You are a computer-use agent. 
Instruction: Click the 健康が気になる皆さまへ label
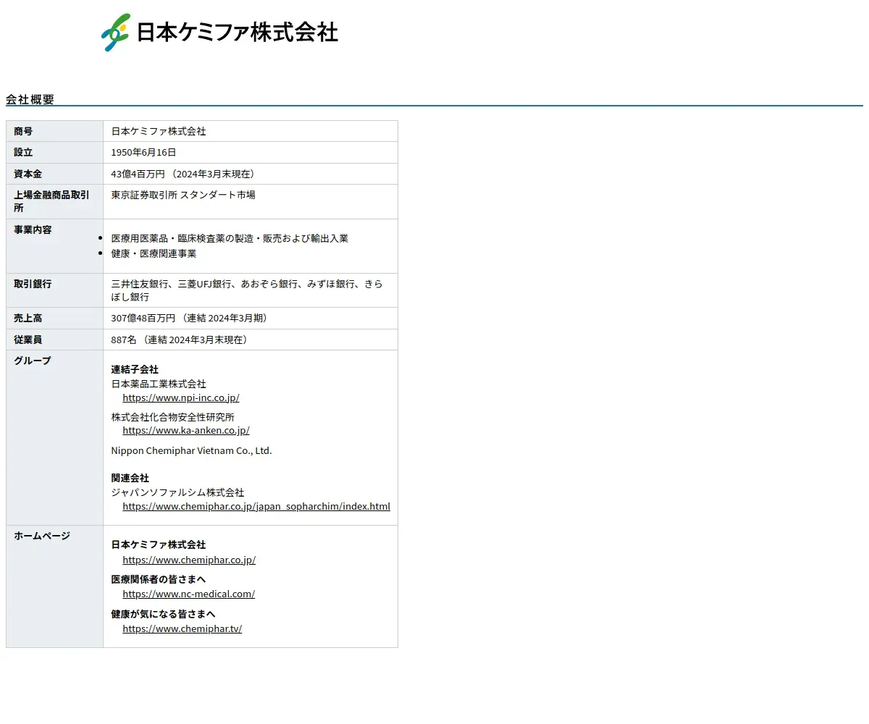[163, 614]
